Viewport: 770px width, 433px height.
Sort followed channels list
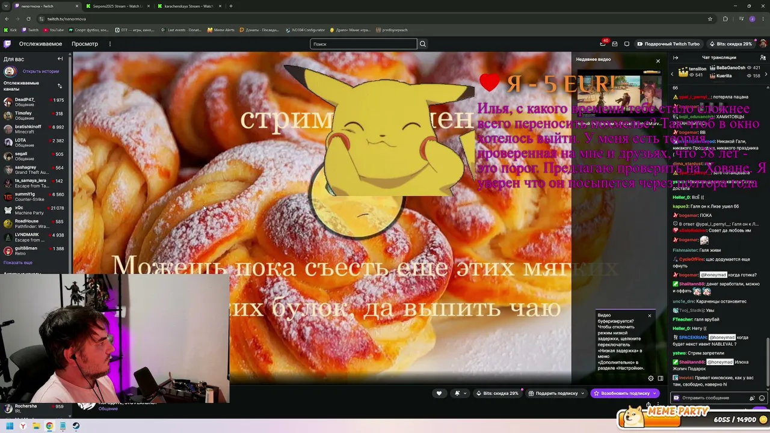tap(60, 86)
